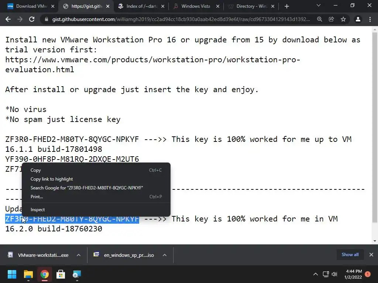Screen dimensions: 378x283
Task: Open the clock showing 4:44 PM
Action: [x=353, y=274]
